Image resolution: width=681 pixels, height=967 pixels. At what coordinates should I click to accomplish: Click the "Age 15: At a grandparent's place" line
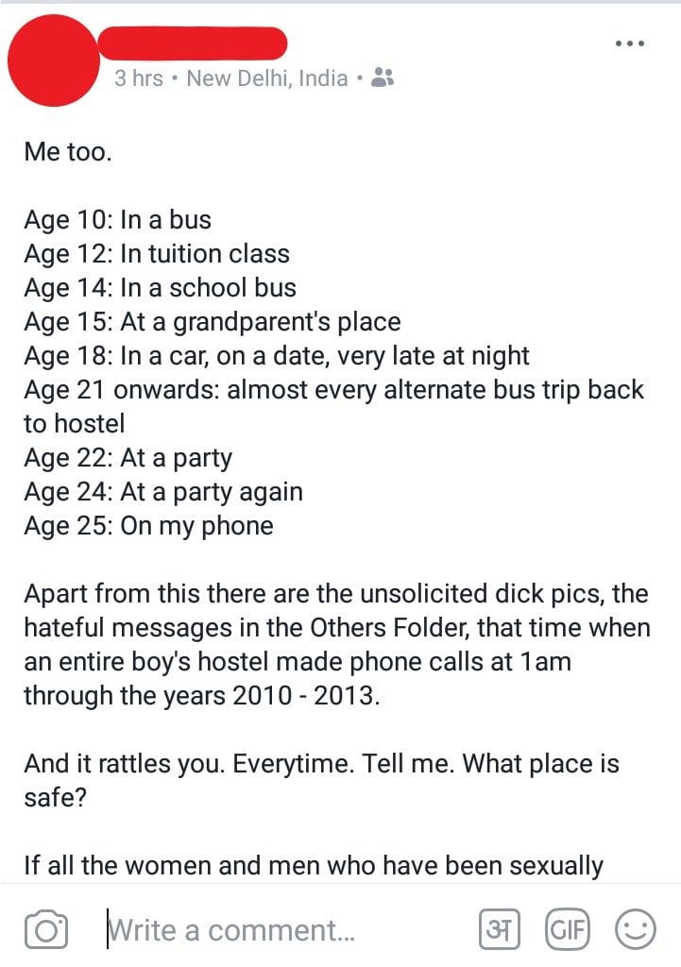(213, 322)
